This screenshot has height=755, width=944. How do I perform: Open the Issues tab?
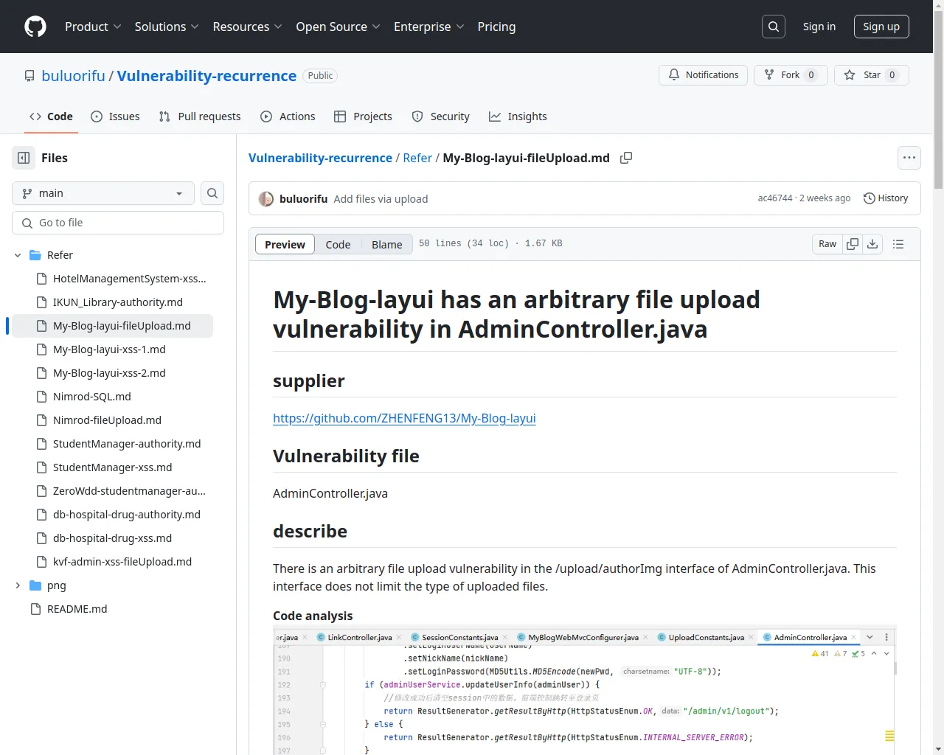pos(115,116)
